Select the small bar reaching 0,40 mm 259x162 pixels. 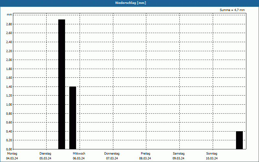point(239,140)
